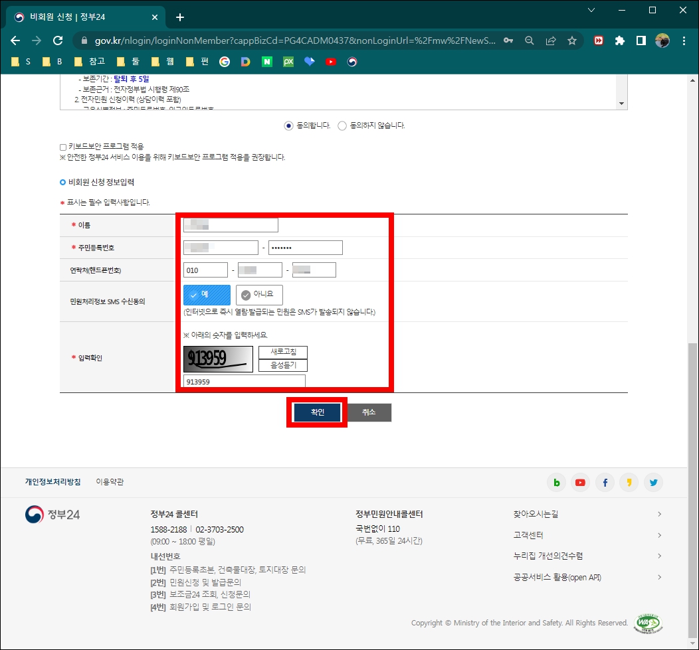Image resolution: width=699 pixels, height=650 pixels.
Task: Open the 툴 bookmark folder
Action: pos(128,62)
